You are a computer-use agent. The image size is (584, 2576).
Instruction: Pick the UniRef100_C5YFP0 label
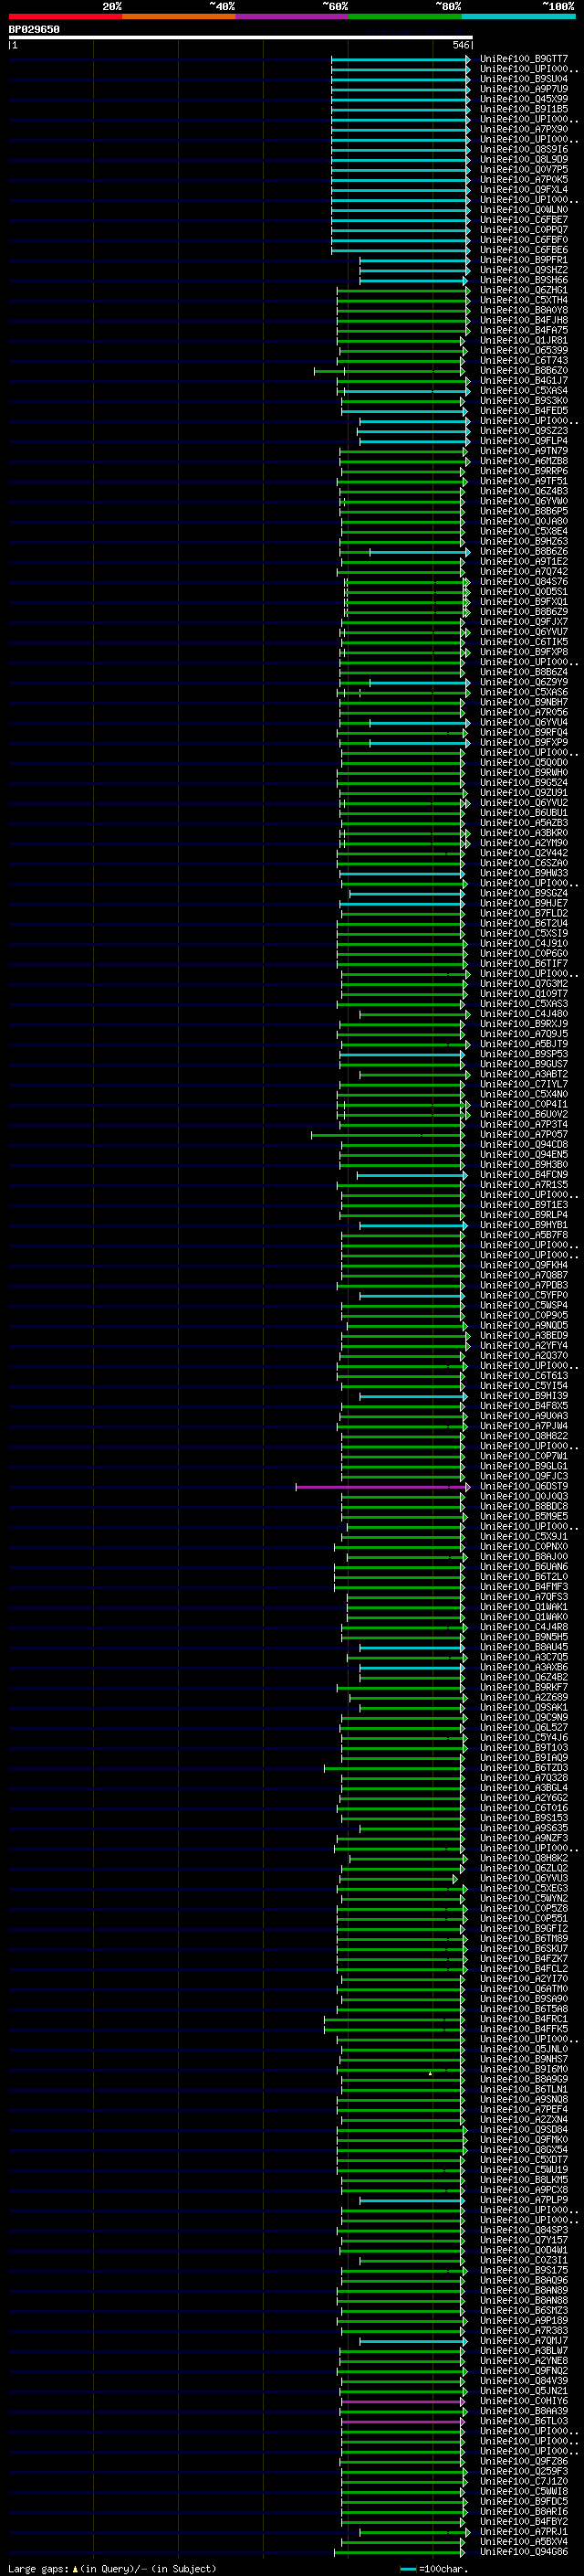tap(524, 1295)
